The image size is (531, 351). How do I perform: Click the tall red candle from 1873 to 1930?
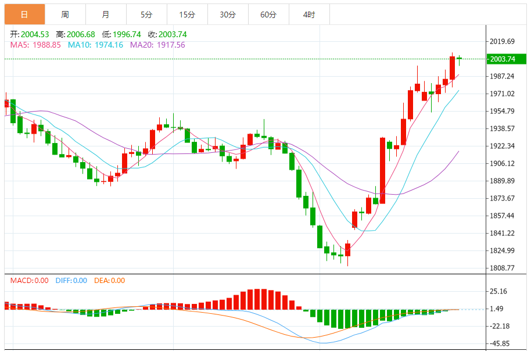[x=382, y=170]
